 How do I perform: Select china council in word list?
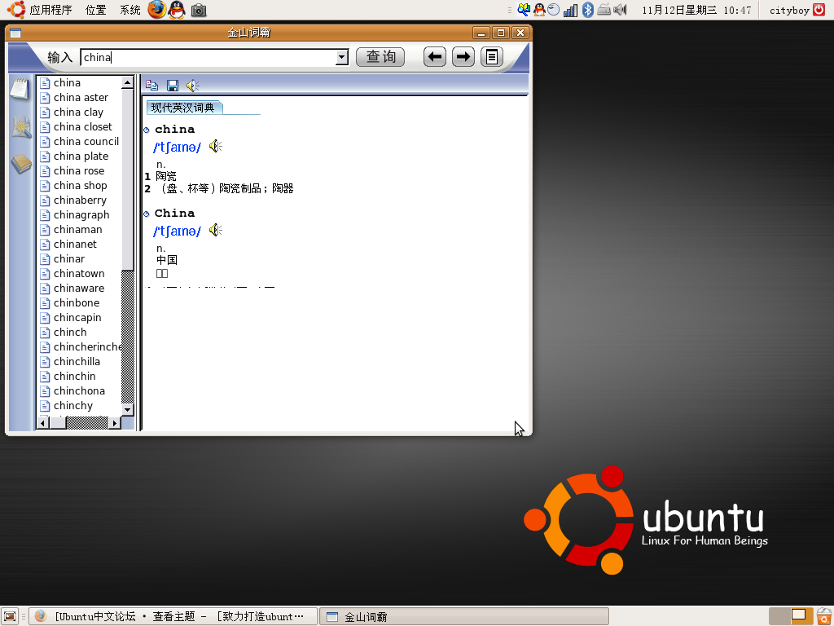[x=86, y=142]
